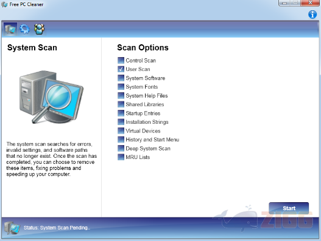Open the System Scan toolbar icon
Screen dimensions: 321x241
pos(10,29)
